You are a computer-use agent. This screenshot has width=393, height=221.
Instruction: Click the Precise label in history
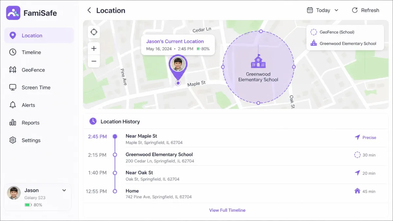click(369, 138)
